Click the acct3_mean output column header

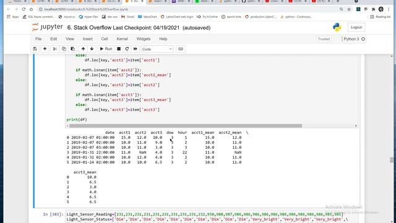coord(85,172)
